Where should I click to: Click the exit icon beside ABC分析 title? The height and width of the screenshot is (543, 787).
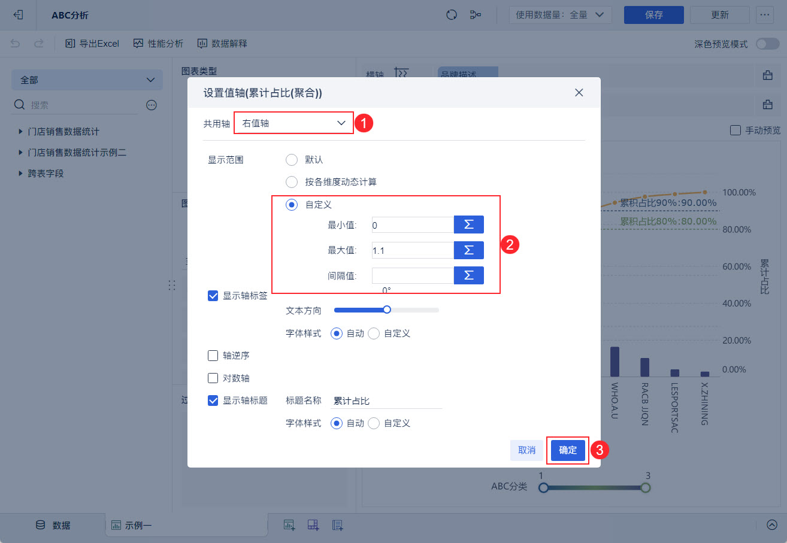[x=19, y=15]
